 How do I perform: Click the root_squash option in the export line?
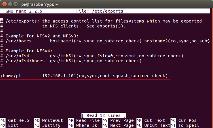pos(114,76)
